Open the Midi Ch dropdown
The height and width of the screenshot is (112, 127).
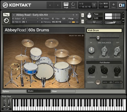tap(25, 22)
